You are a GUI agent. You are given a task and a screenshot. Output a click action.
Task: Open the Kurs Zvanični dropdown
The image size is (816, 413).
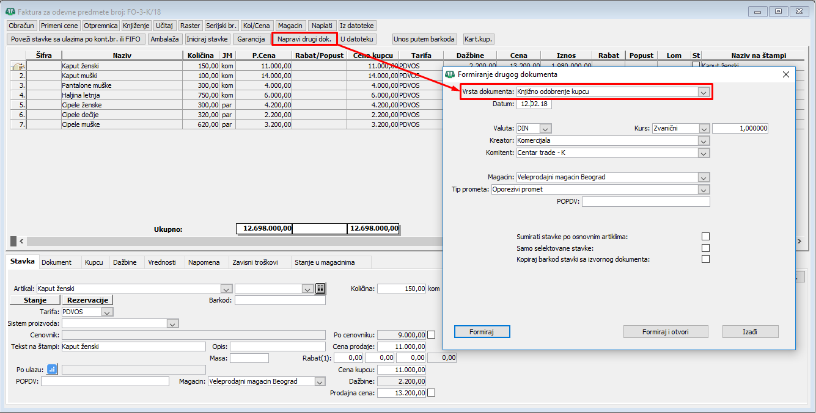click(x=704, y=129)
